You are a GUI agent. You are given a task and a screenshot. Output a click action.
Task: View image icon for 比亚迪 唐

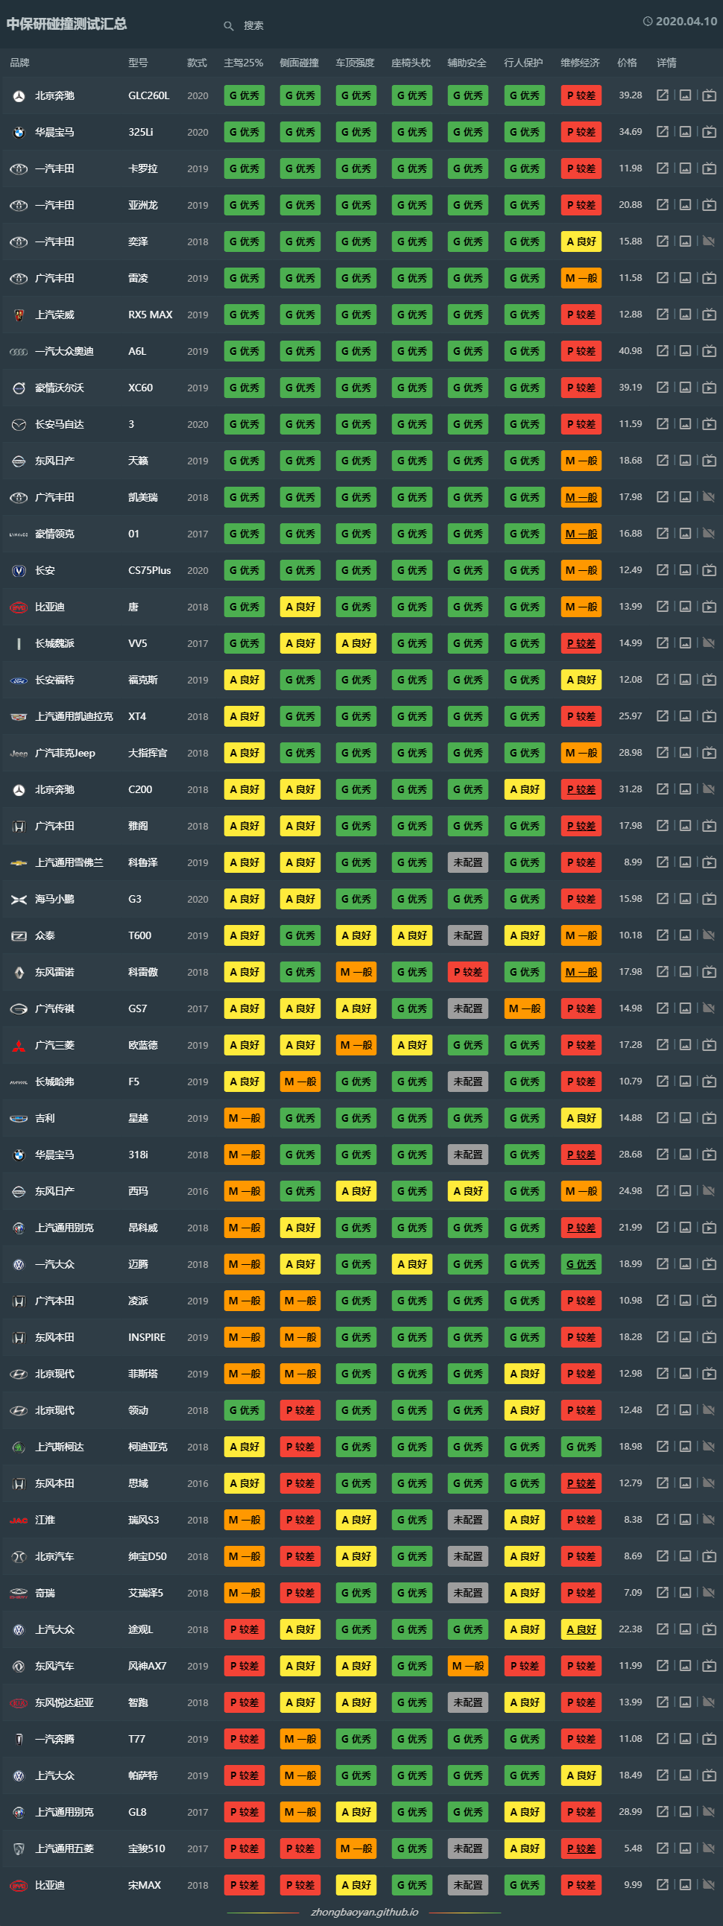685,607
